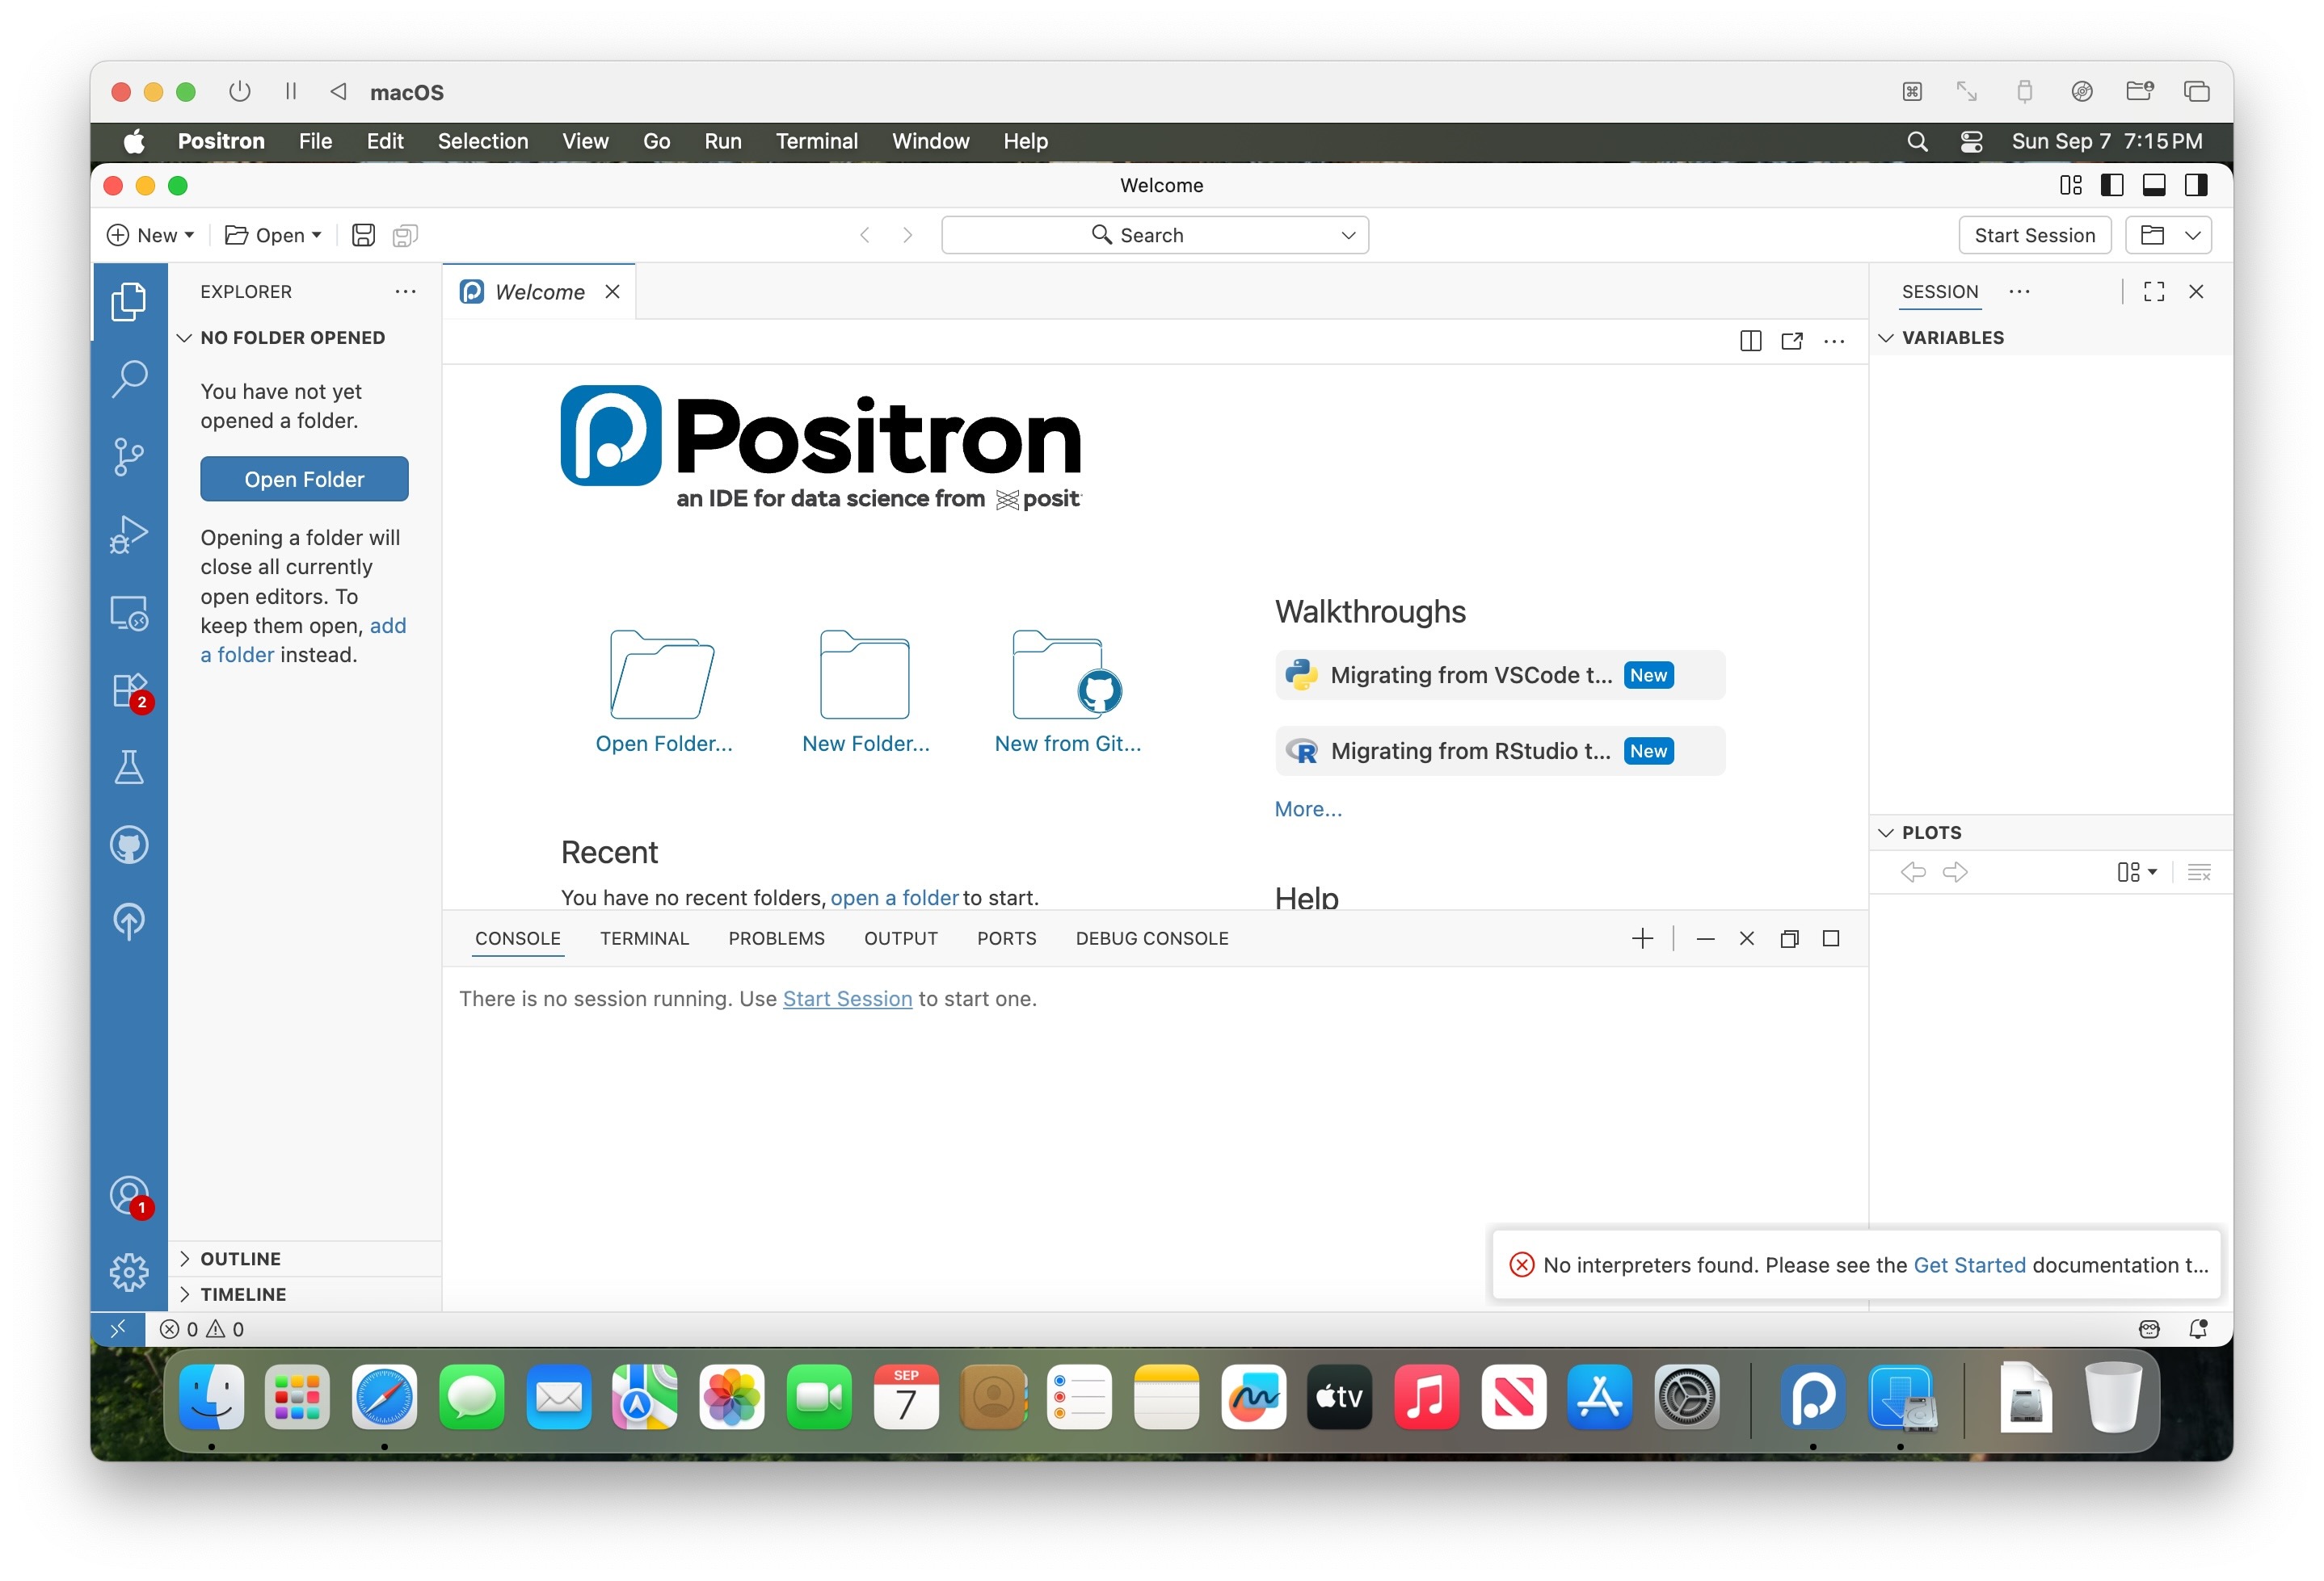
Task: Switch to the Problems panel tab
Action: click(x=776, y=938)
